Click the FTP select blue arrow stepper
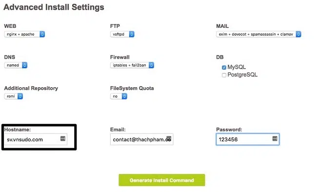The width and height of the screenshot is (317, 192). pyautogui.click(x=132, y=34)
